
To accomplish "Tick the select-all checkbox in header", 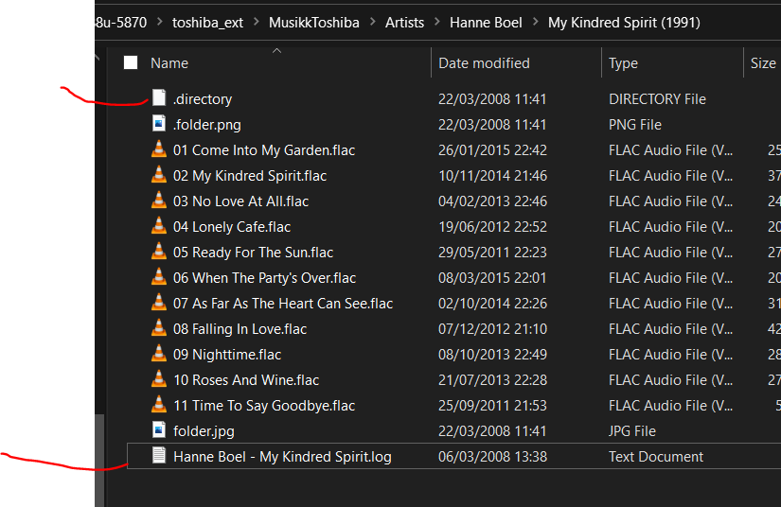I will point(131,62).
